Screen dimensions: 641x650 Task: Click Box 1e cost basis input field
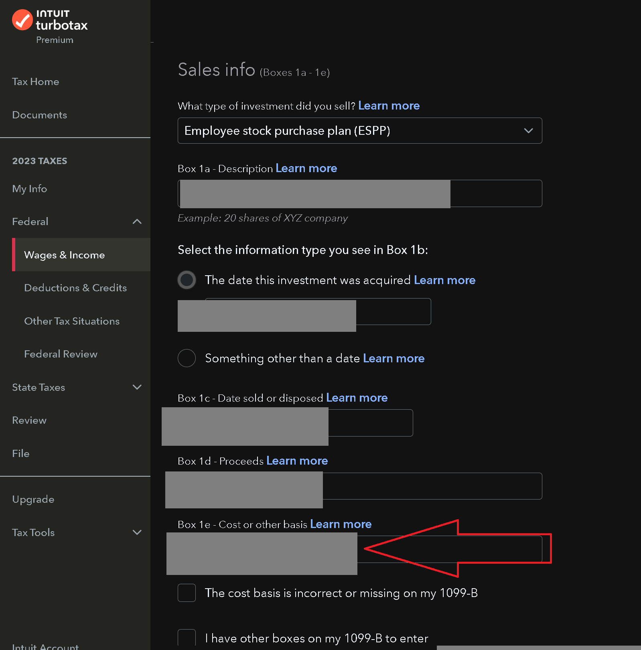pyautogui.click(x=360, y=549)
